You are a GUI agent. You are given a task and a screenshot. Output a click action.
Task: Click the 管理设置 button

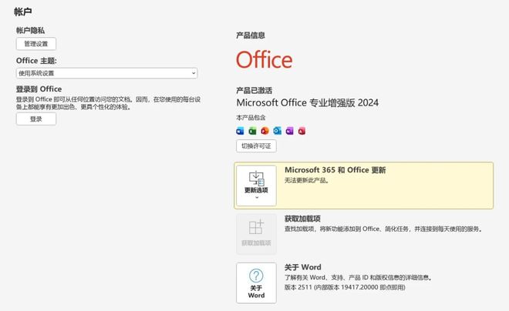tap(36, 44)
